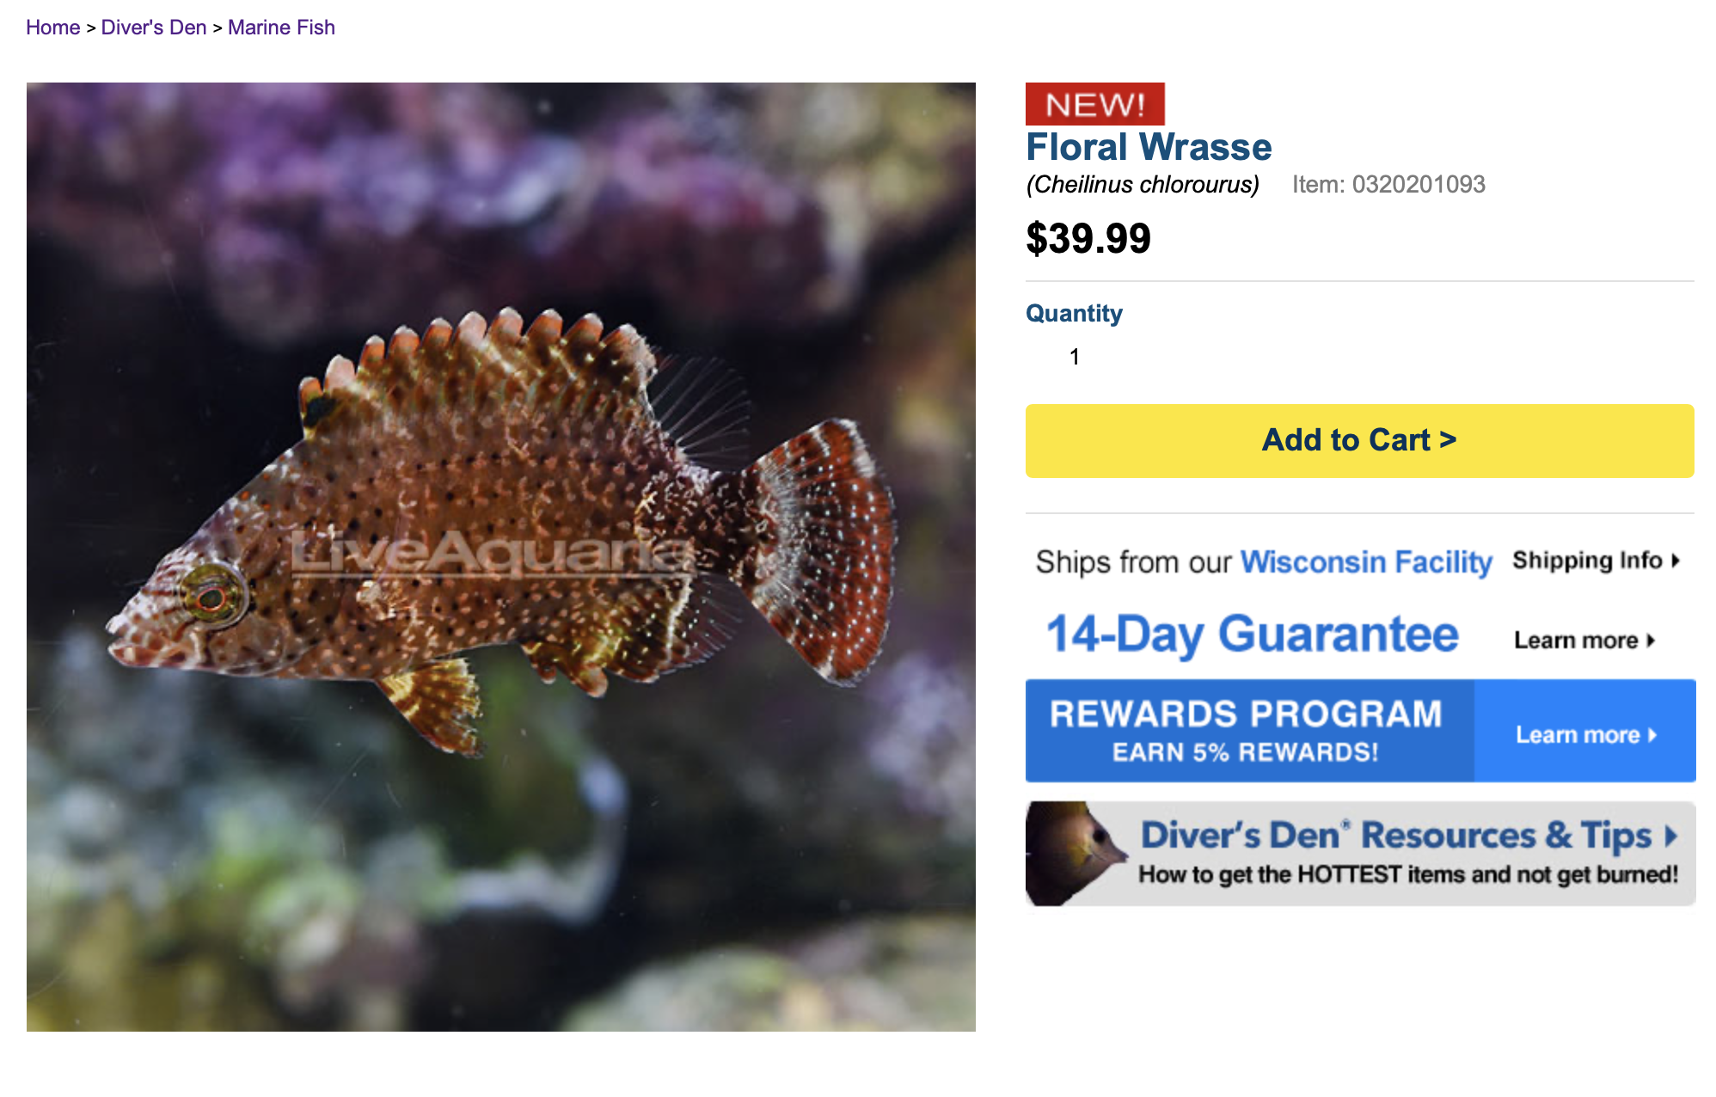This screenshot has width=1716, height=1097.
Task: Learn more about the Rewards Program
Action: pos(1585,735)
